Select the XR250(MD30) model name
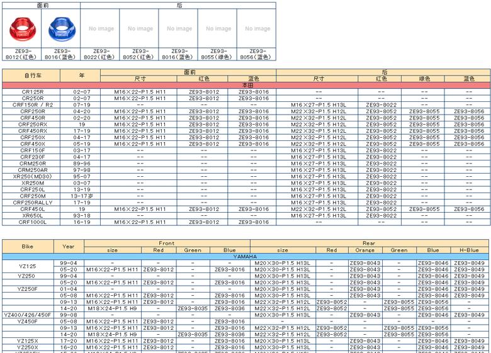Image resolution: width=491 pixels, height=353 pixels. pyautogui.click(x=33, y=176)
